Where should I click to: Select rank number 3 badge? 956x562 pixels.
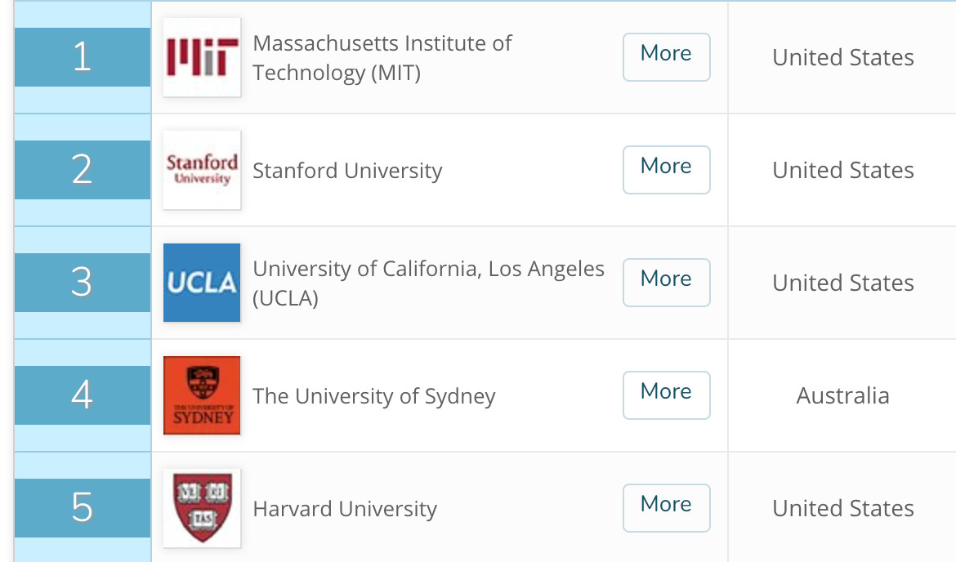83,283
